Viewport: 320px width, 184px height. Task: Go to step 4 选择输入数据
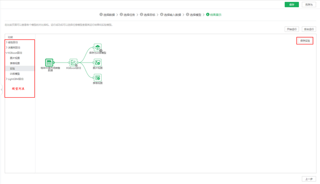click(x=171, y=15)
